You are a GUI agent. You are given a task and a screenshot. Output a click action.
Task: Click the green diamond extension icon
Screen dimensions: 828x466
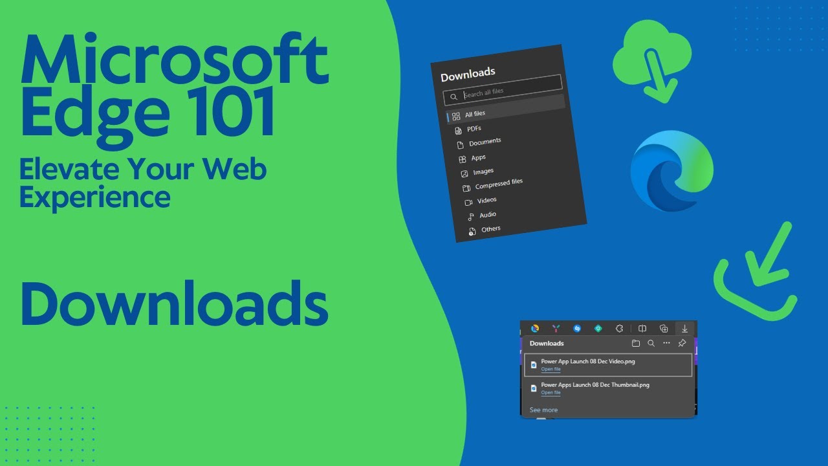[598, 329]
